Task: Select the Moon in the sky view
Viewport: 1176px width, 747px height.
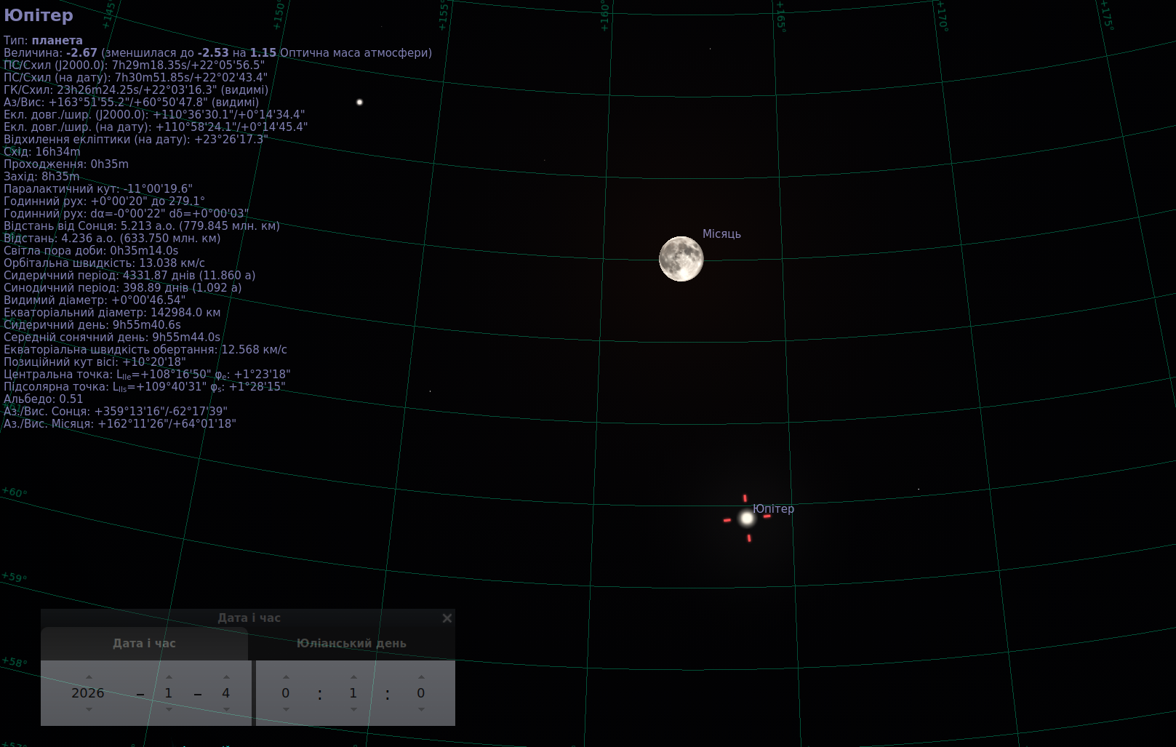Action: click(x=681, y=258)
